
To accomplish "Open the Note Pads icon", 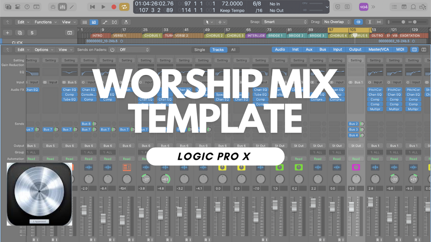I will [x=404, y=7].
